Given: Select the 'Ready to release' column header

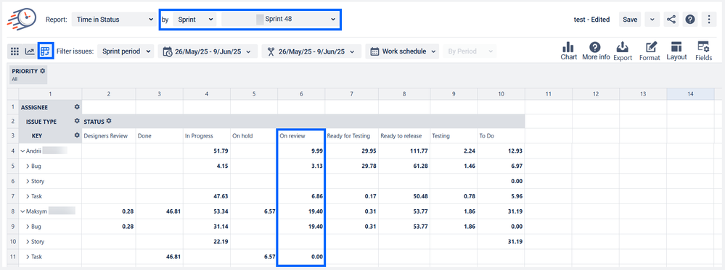Looking at the screenshot, I should coord(404,135).
